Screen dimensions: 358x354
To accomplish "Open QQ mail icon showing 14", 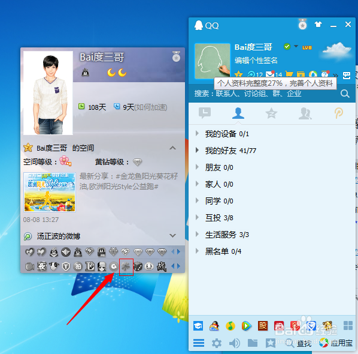I will [274, 74].
